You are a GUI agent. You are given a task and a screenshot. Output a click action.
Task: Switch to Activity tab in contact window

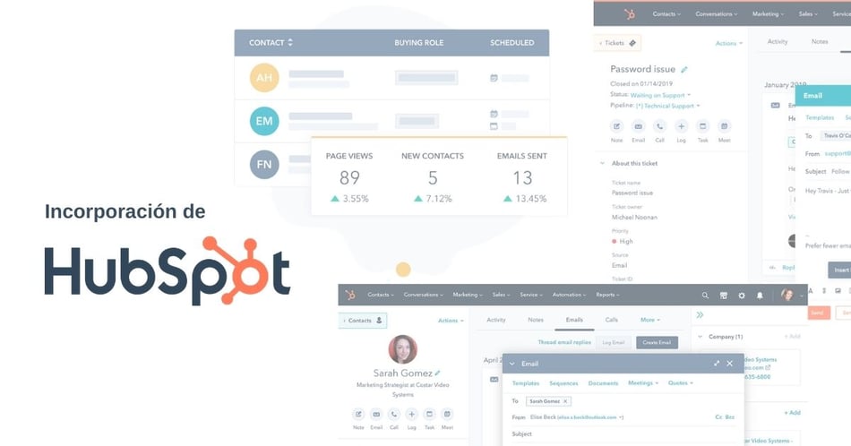click(x=496, y=320)
